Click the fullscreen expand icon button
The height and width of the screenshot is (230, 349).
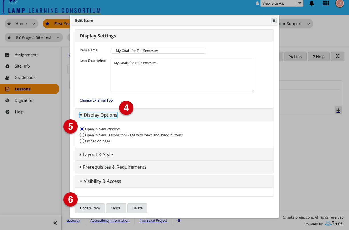pyautogui.click(x=338, y=56)
